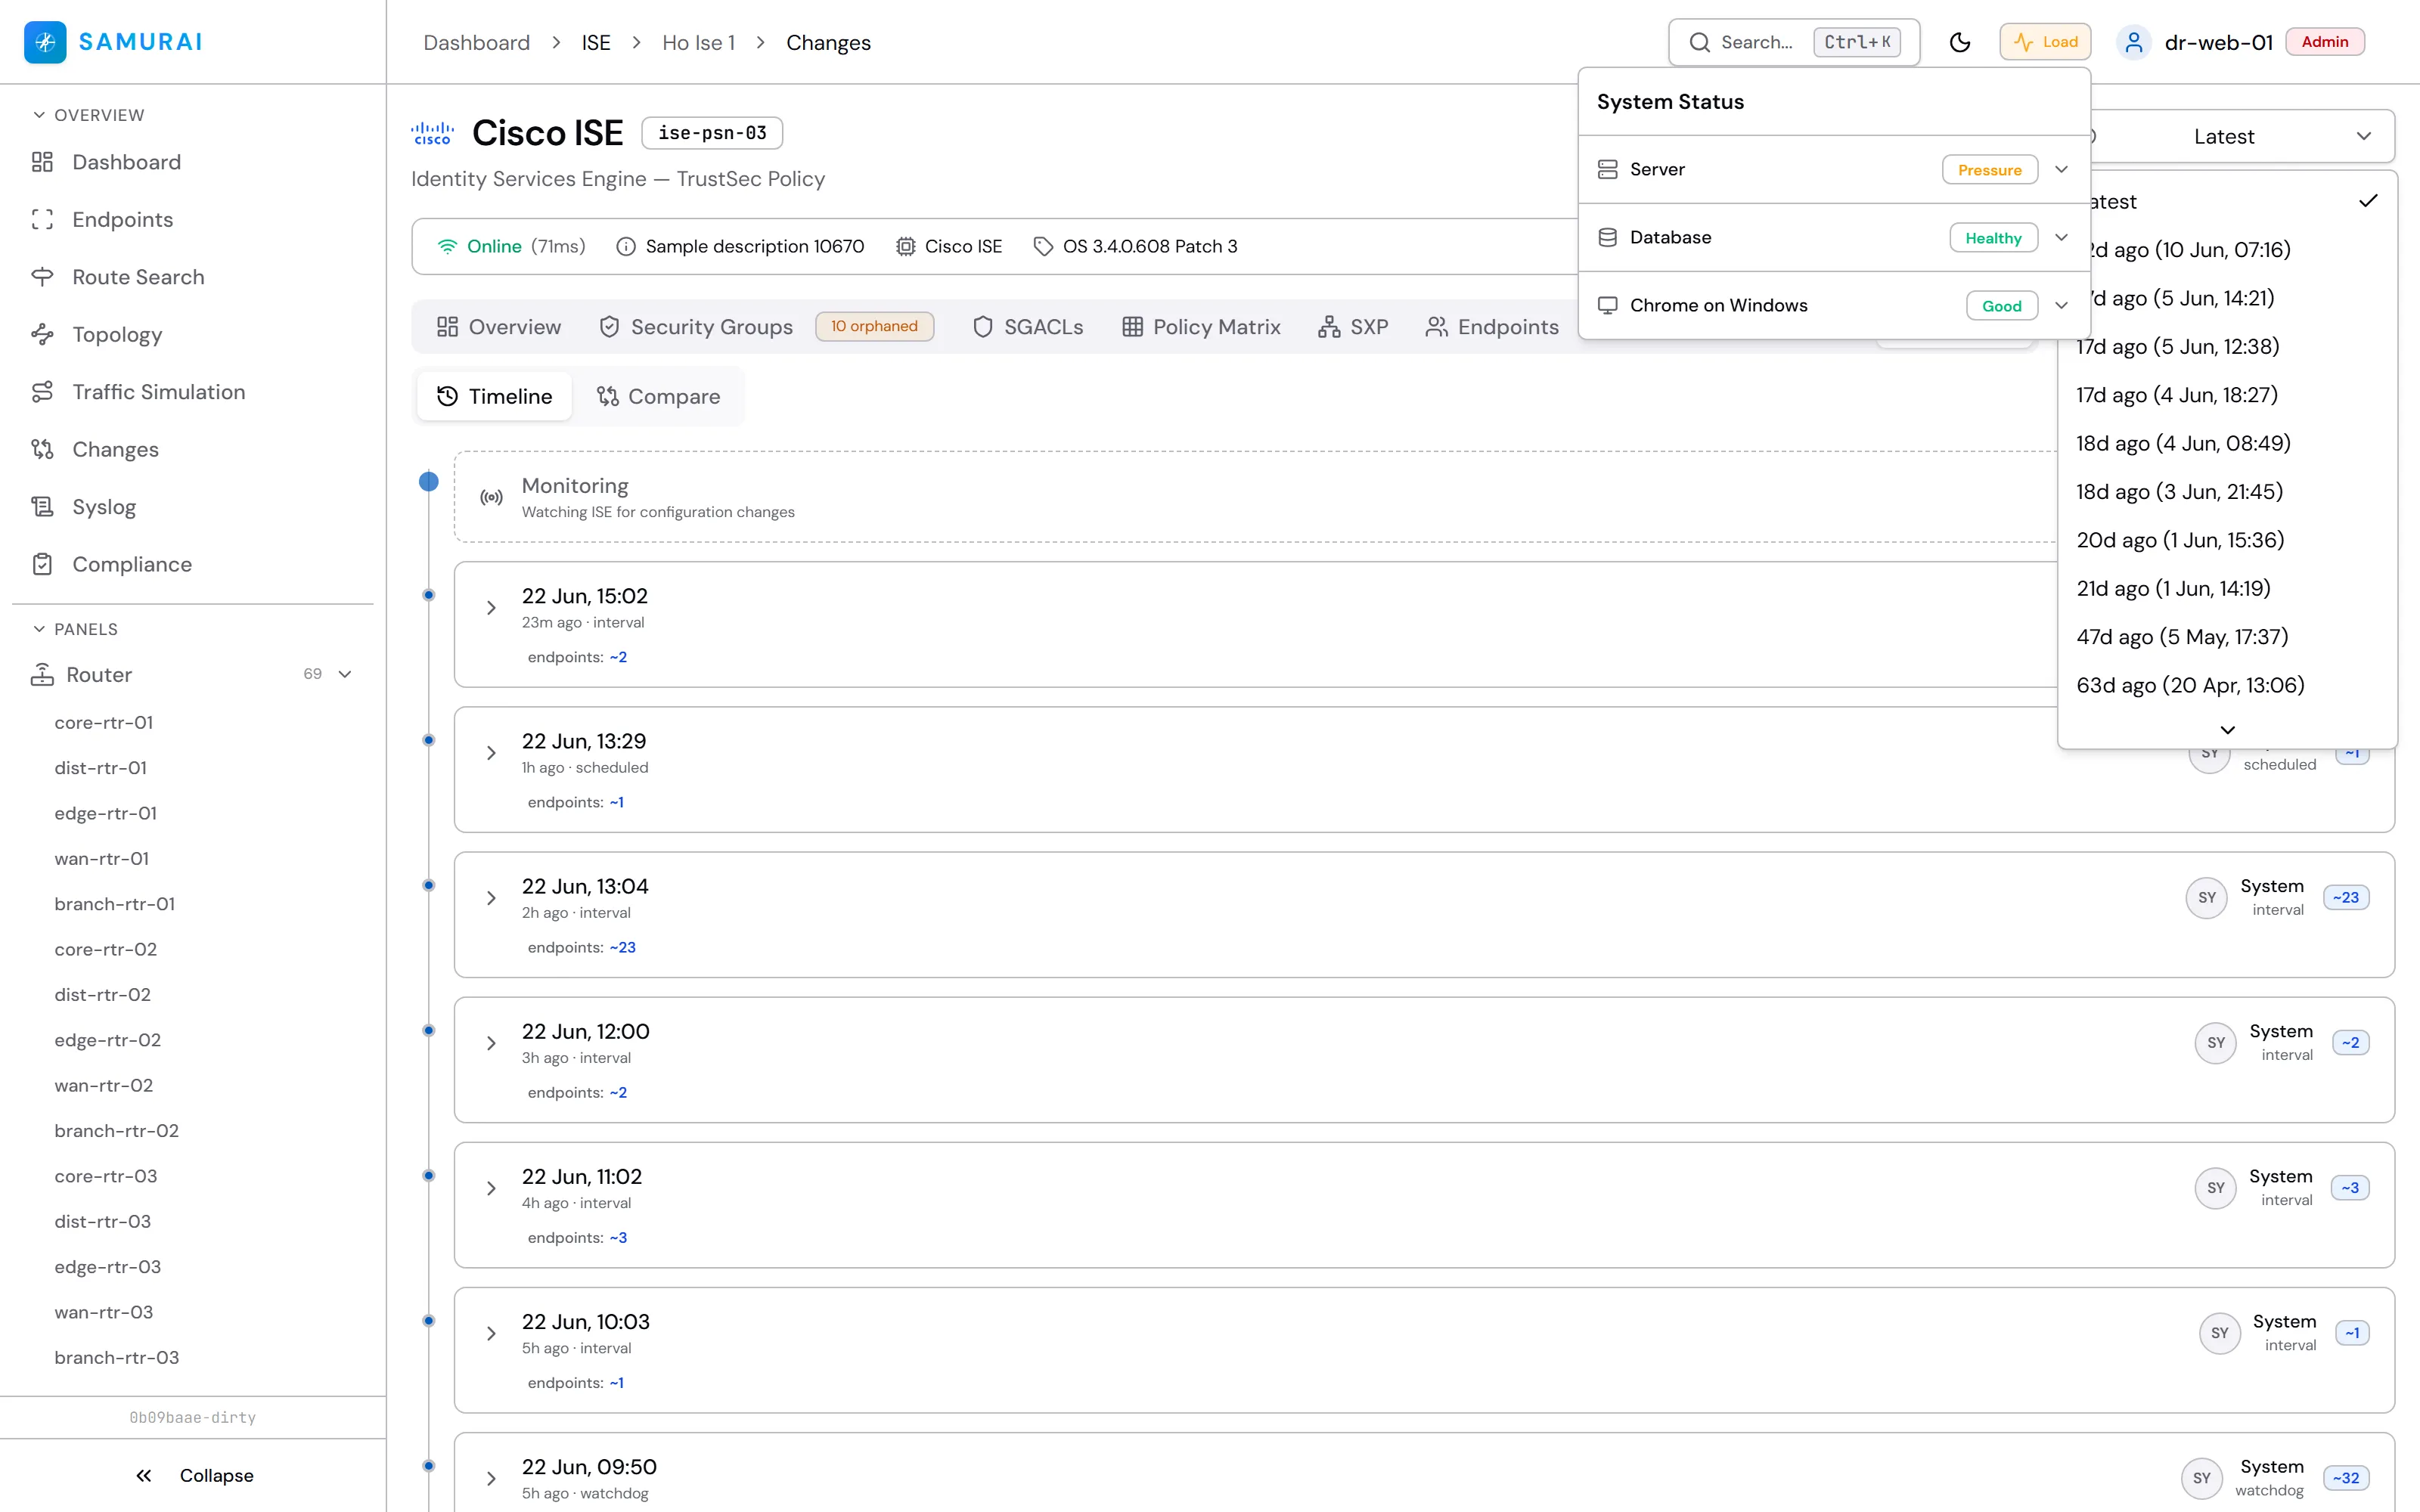Click the ~23 change count badge

coord(2346,898)
